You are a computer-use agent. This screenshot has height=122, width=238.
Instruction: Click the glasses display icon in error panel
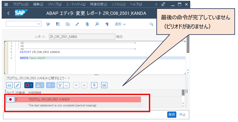[9, 85]
